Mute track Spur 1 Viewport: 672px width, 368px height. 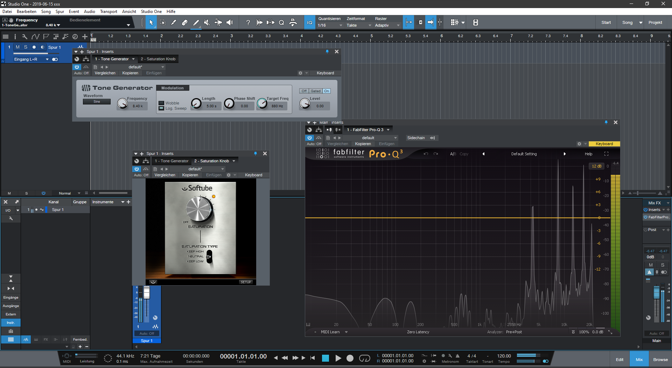click(17, 47)
